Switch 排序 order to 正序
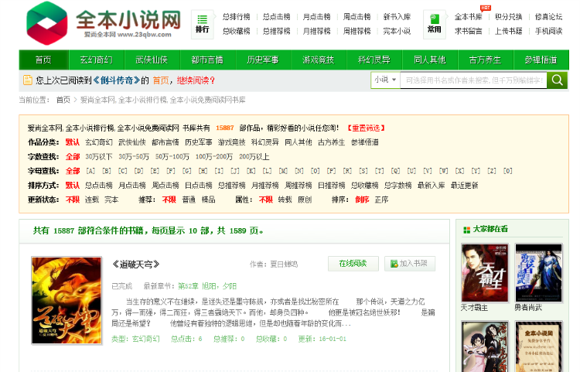Image resolution: width=580 pixels, height=372 pixels. (x=381, y=200)
